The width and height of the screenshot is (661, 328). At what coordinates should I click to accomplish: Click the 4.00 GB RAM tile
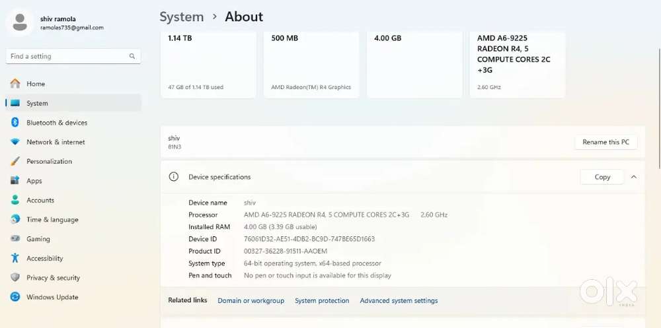tap(415, 65)
